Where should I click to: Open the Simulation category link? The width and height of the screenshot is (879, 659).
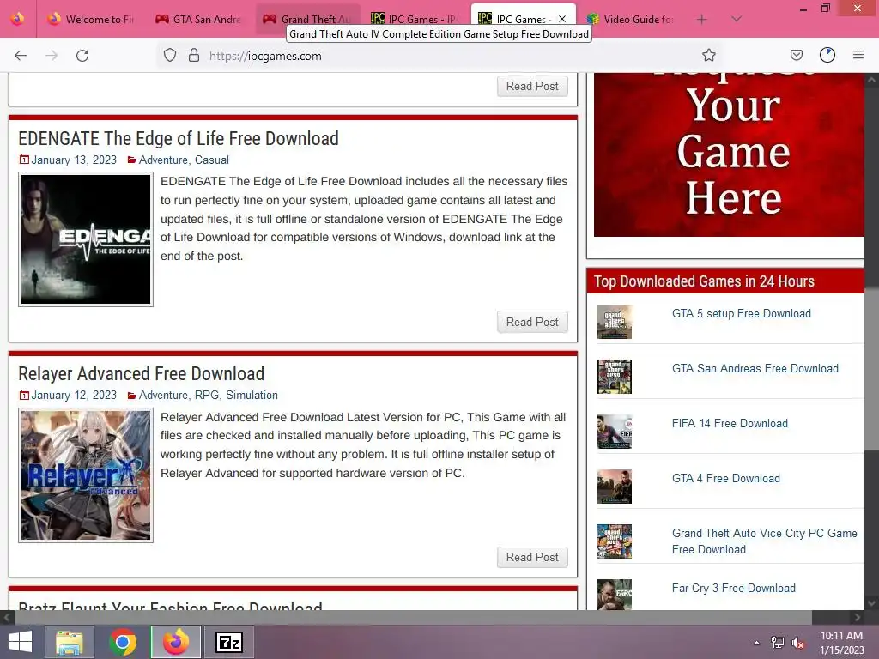point(252,395)
